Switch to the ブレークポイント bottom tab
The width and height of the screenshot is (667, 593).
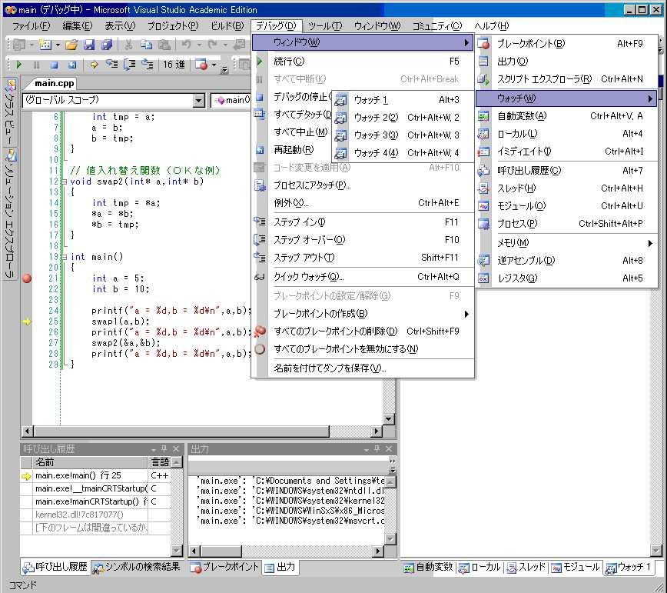tap(224, 567)
